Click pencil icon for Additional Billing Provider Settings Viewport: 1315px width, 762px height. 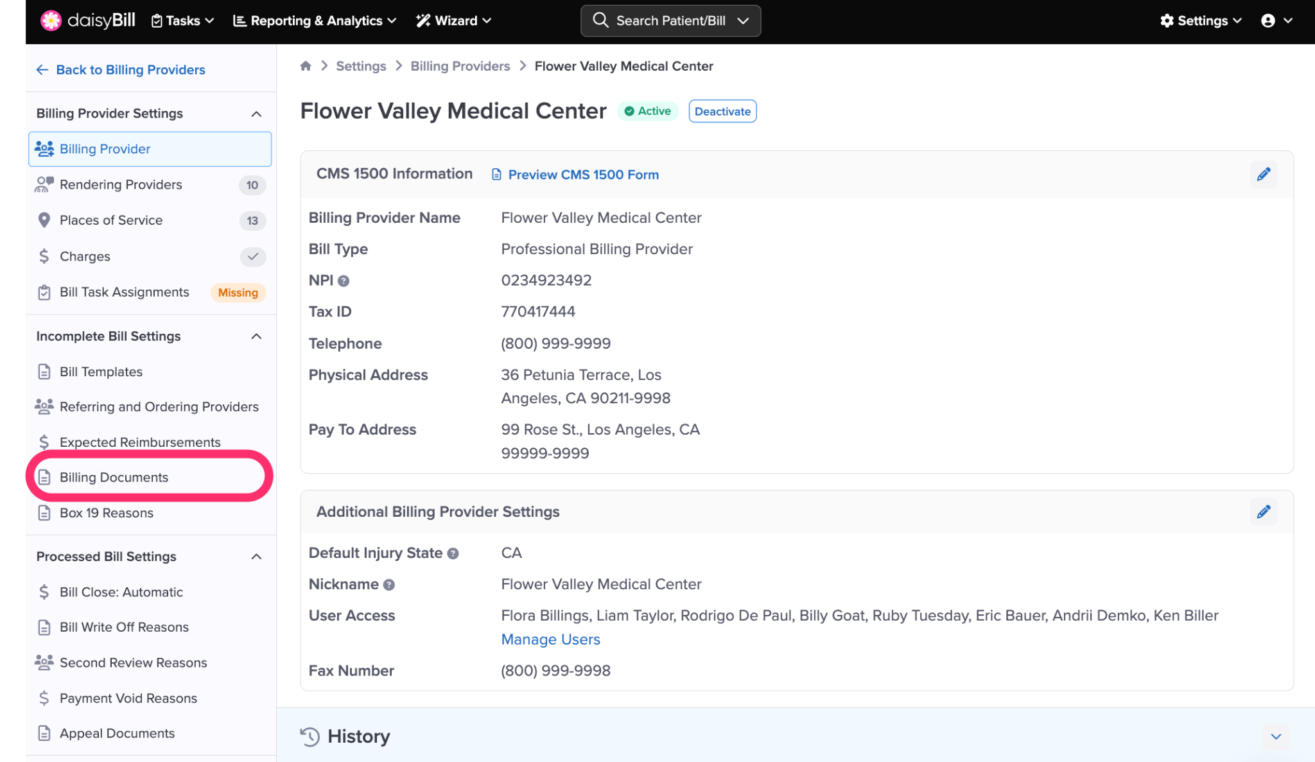pyautogui.click(x=1263, y=512)
